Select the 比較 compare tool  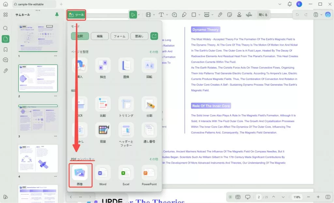pos(103,104)
